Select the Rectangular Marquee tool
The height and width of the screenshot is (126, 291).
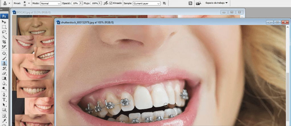coord(4,27)
